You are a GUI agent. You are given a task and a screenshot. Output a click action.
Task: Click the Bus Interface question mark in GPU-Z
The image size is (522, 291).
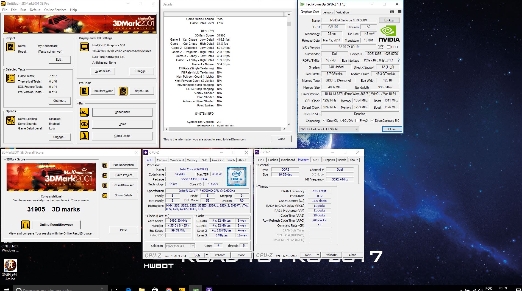[399, 60]
